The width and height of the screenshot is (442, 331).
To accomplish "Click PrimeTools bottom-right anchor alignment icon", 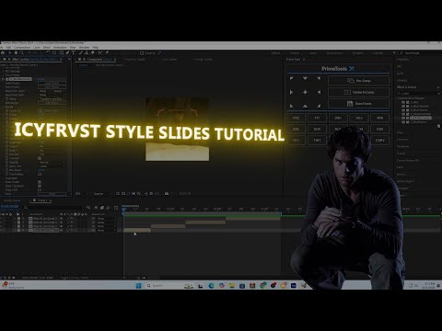I will point(319,106).
